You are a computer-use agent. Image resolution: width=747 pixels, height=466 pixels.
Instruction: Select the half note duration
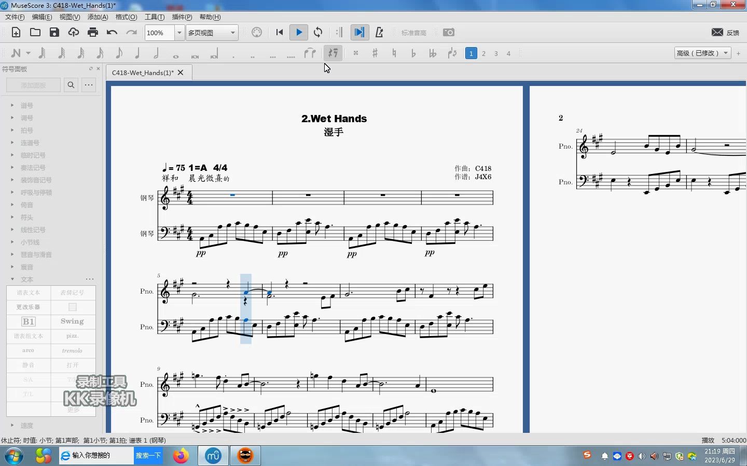coord(156,53)
